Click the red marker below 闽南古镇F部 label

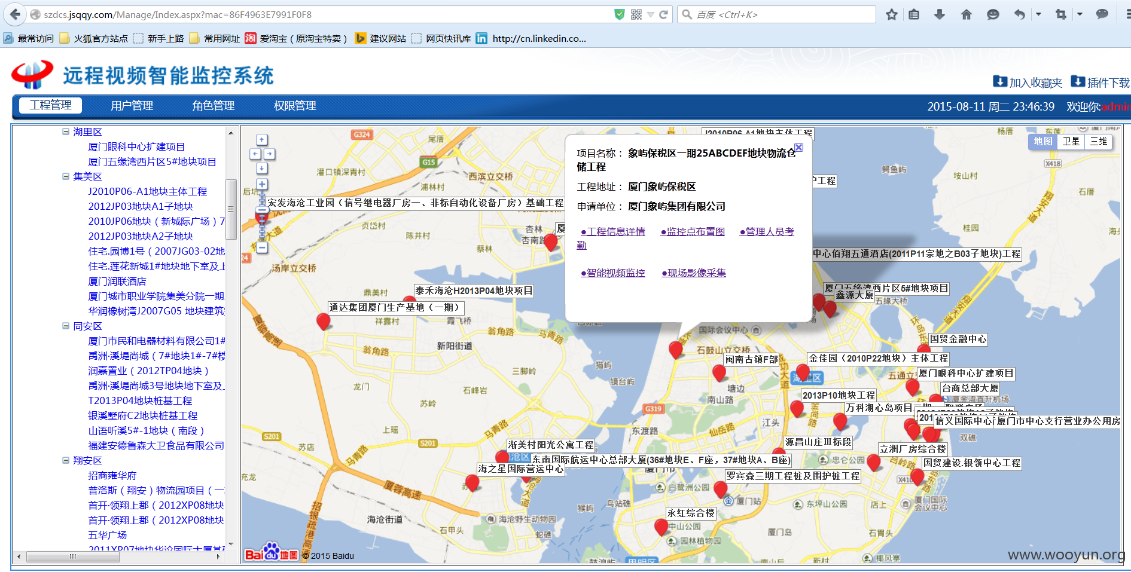coord(719,374)
